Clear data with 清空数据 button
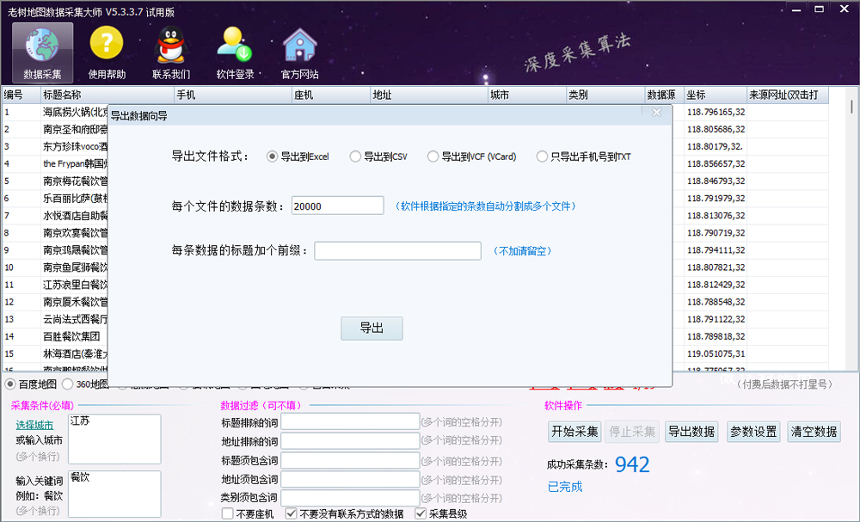The image size is (860, 522). click(815, 431)
